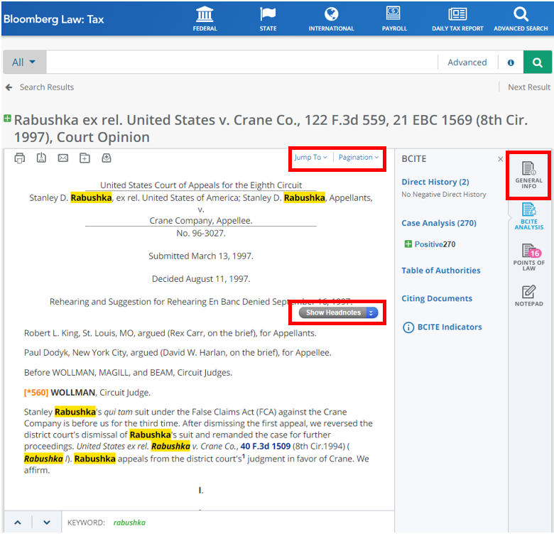The width and height of the screenshot is (554, 534).
Task: Go to the Federal menu
Action: [205, 19]
